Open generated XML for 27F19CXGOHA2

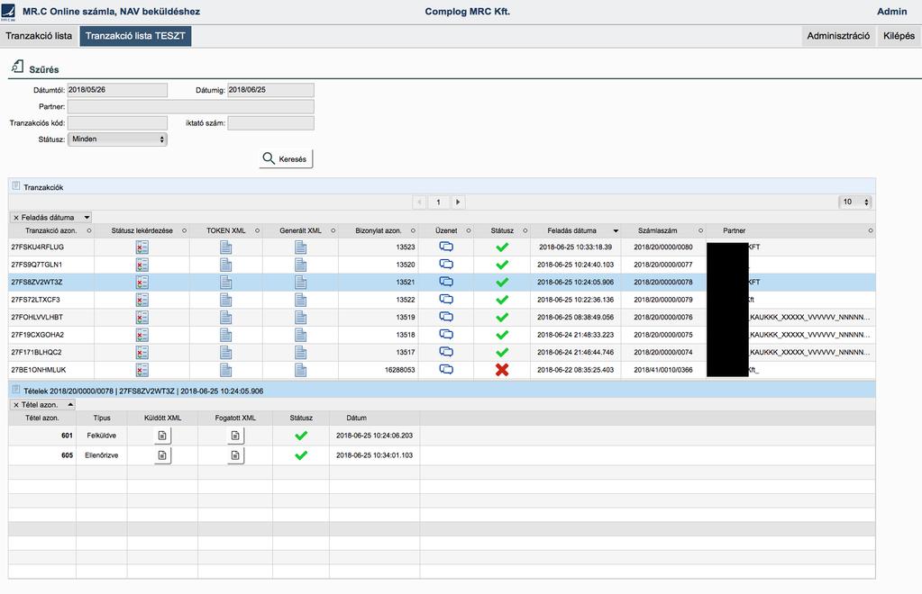(x=300, y=335)
